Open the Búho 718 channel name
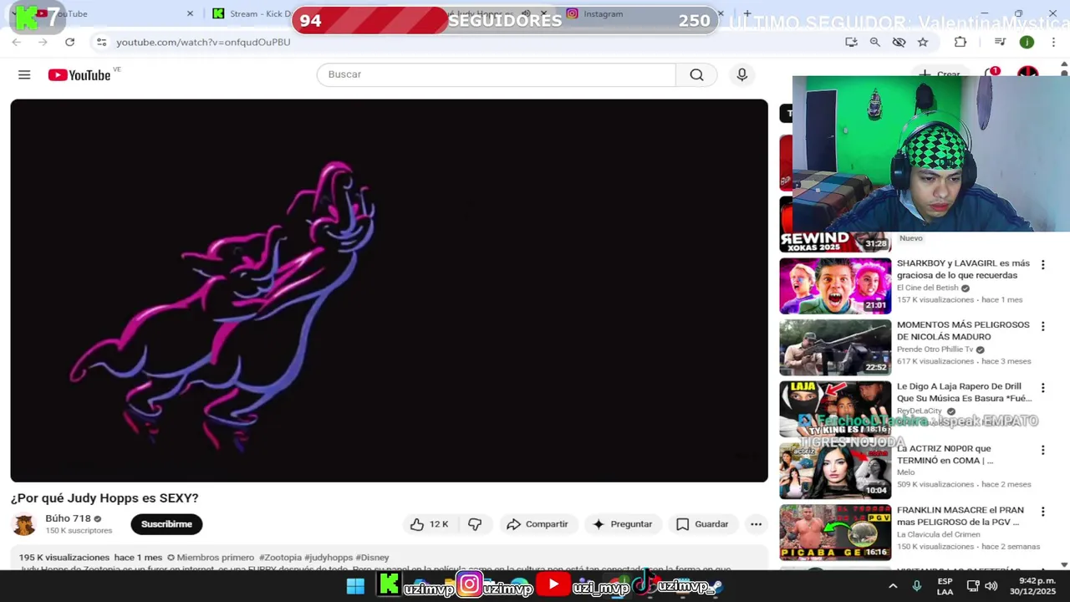The width and height of the screenshot is (1070, 602). point(68,518)
